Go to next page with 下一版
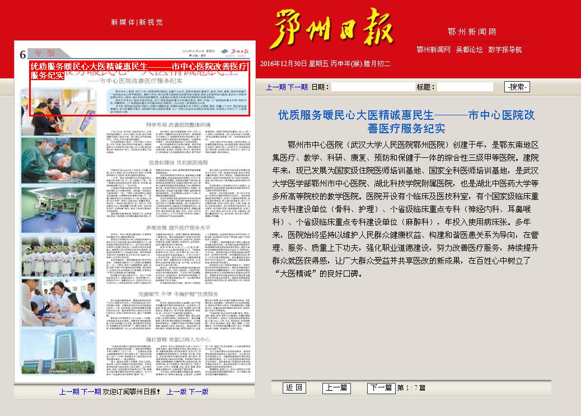 point(198,391)
